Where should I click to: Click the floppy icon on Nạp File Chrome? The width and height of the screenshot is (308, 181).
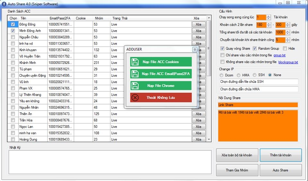pos(135,86)
